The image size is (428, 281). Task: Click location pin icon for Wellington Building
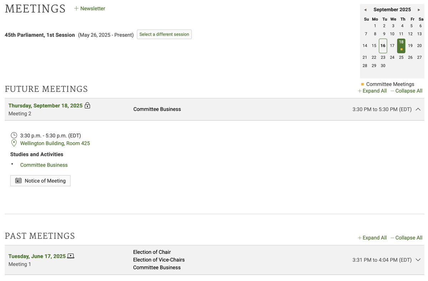tap(14, 143)
